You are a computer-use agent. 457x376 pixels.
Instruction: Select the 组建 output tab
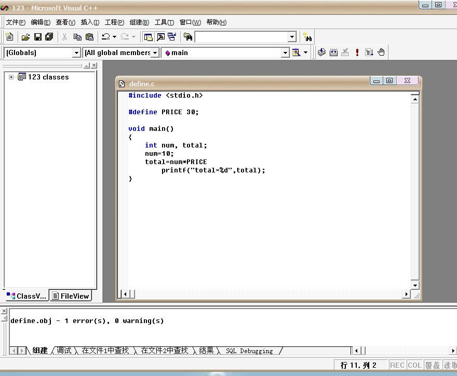[40, 351]
